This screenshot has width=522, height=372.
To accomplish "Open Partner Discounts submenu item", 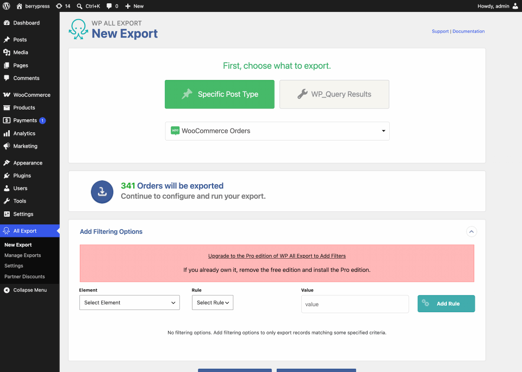I will pos(24,276).
